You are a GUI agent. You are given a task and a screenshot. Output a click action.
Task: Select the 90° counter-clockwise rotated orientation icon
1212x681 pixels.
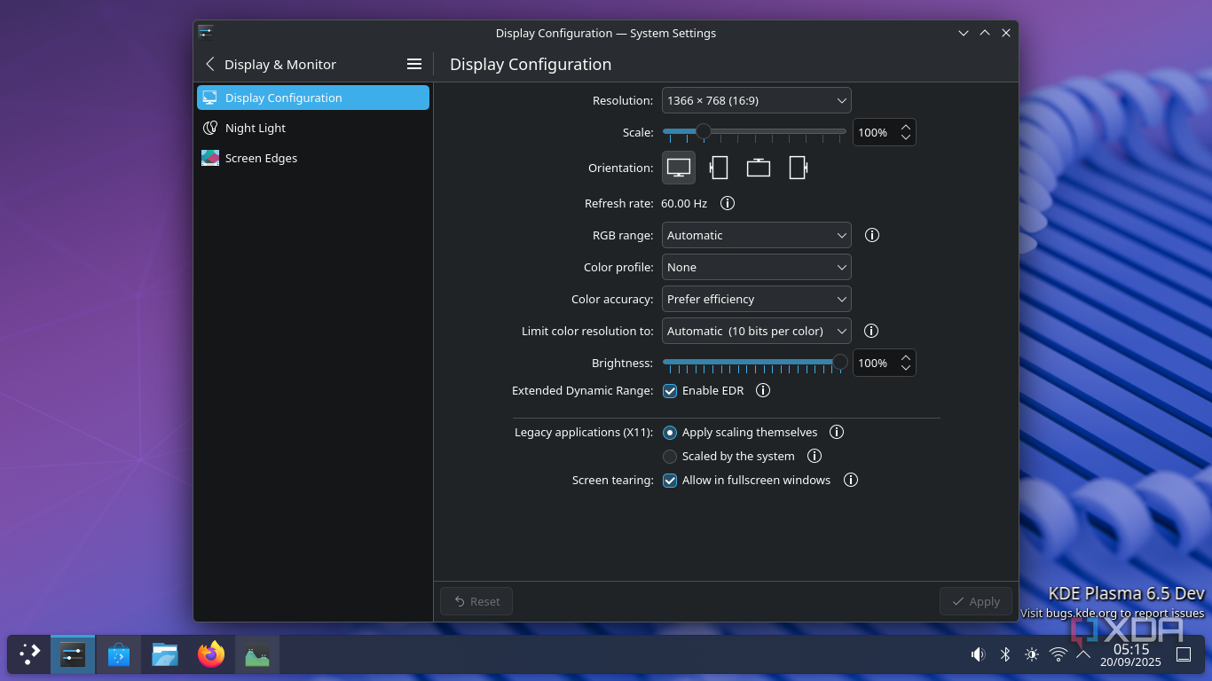[x=798, y=168]
